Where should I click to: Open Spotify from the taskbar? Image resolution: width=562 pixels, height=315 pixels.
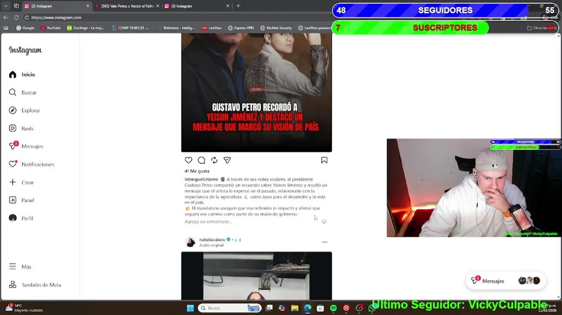click(x=334, y=308)
